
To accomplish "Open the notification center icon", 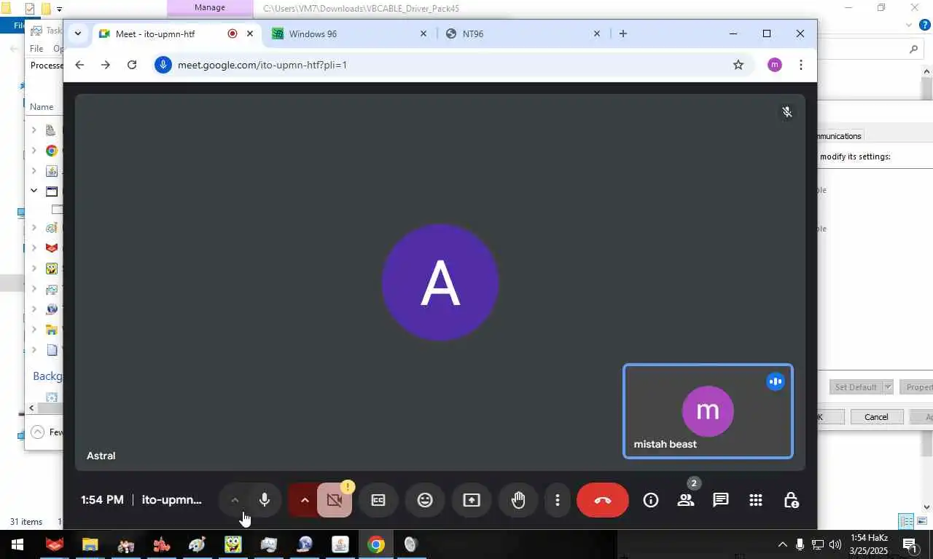I will point(910,544).
